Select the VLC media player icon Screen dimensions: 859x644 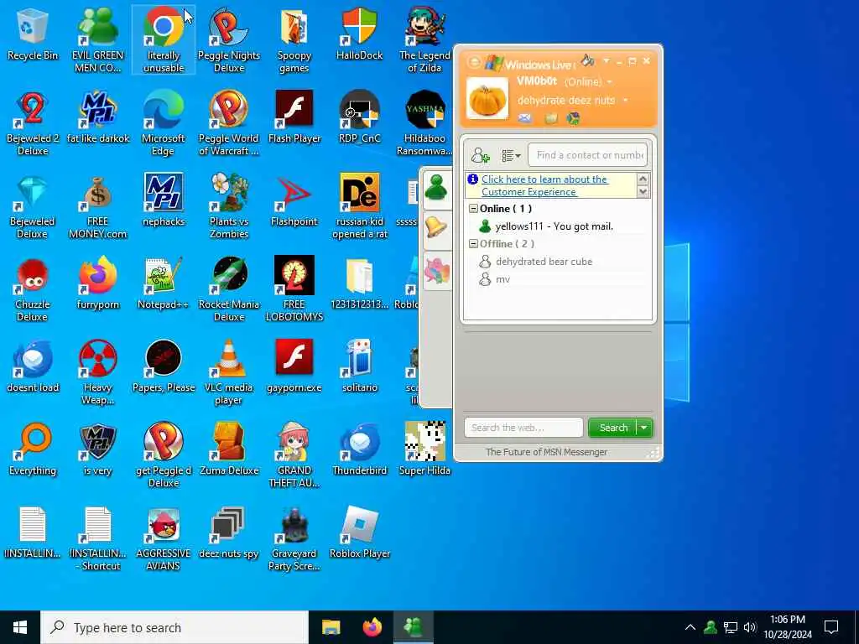point(229,373)
